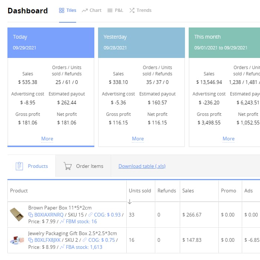The image size is (260, 260).
Task: Open the Chart view tab
Action: [x=91, y=10]
